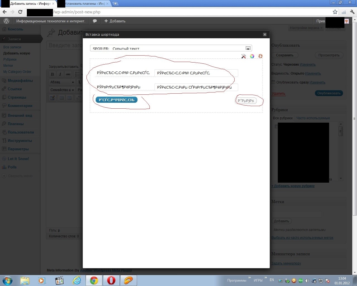Click the lifebuoy help icon in shortcode dialog

point(260,56)
